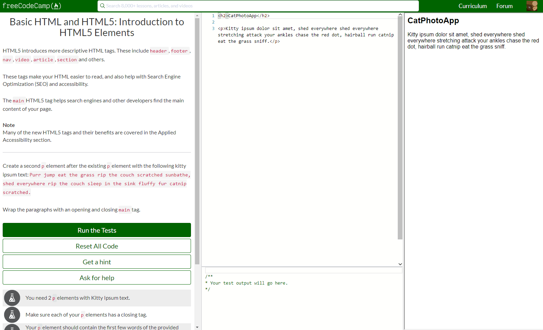Click flask icon beside 'Make sure each of your p'

12,315
